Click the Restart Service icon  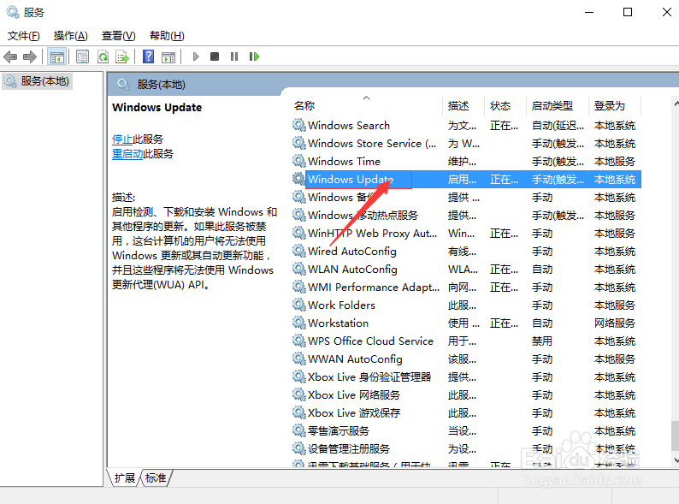click(254, 56)
